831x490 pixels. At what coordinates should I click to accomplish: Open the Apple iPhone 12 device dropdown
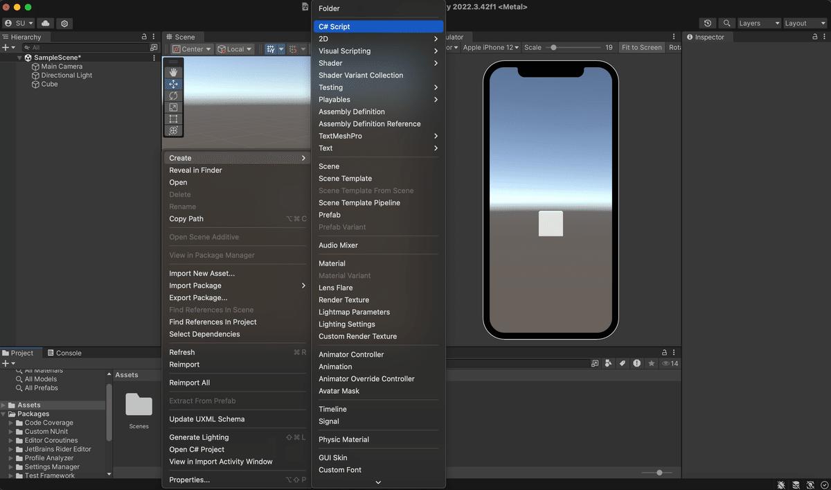pos(491,48)
